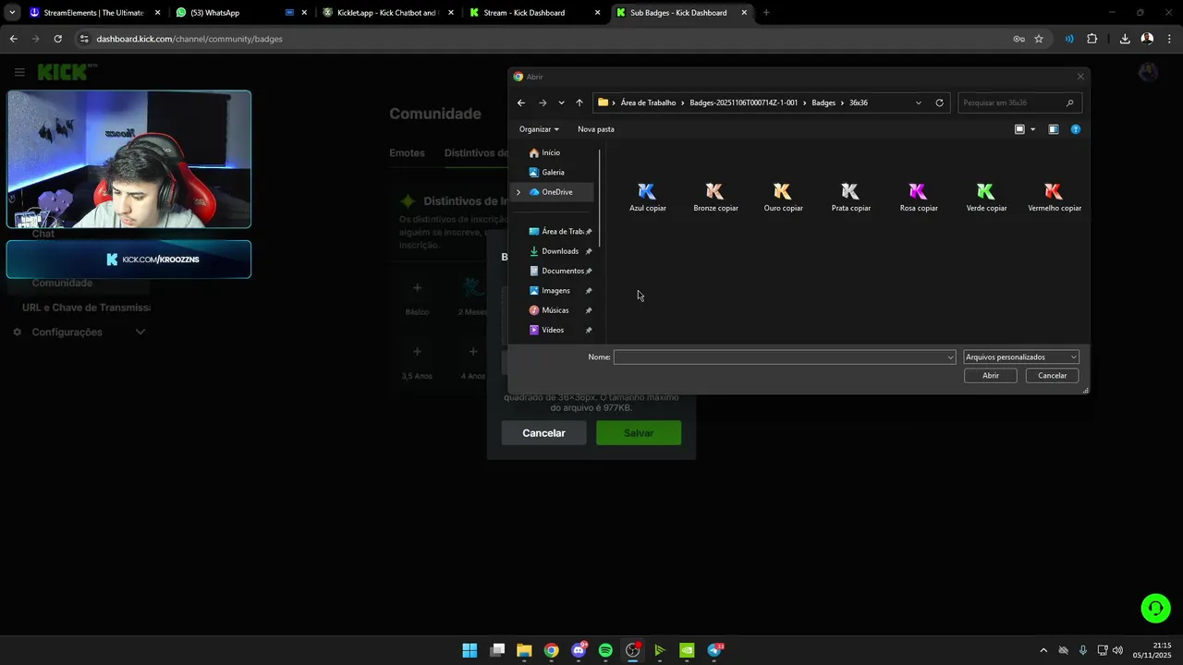Change the file view layout icon
1183x665 pixels.
click(x=1019, y=129)
